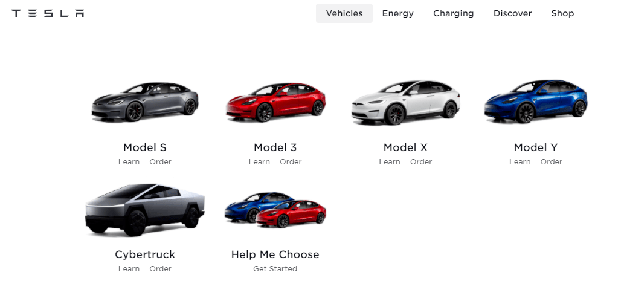The height and width of the screenshot is (298, 624).
Task: Click Learn under Cybertruck
Action: (x=129, y=269)
